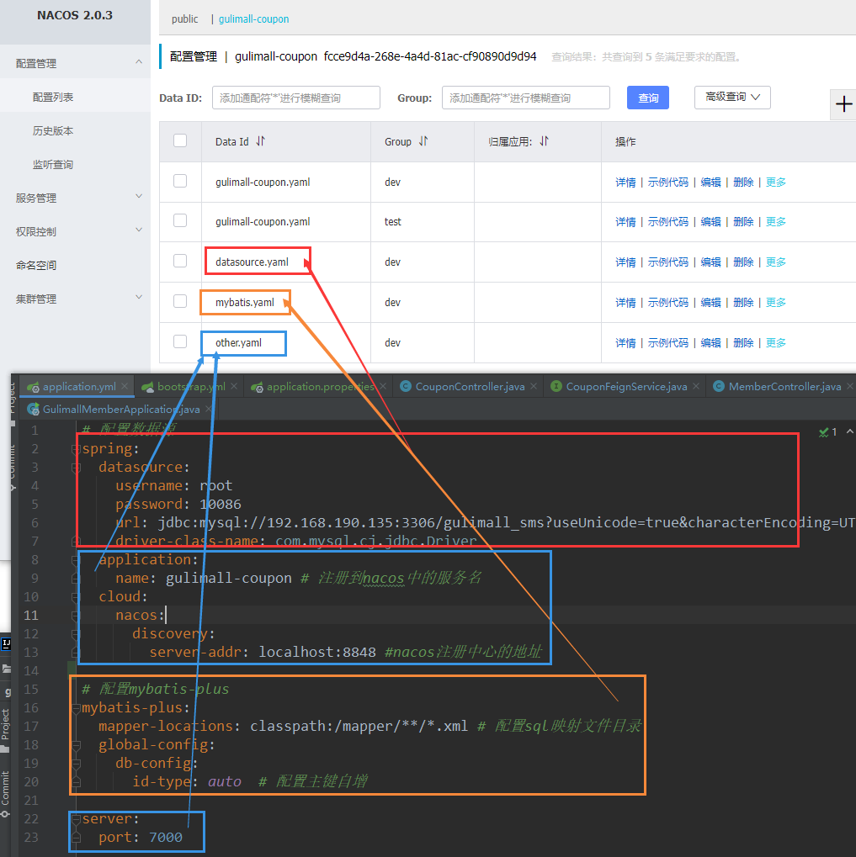Collapse the fold marker beside server: line
The height and width of the screenshot is (857, 856).
click(76, 819)
